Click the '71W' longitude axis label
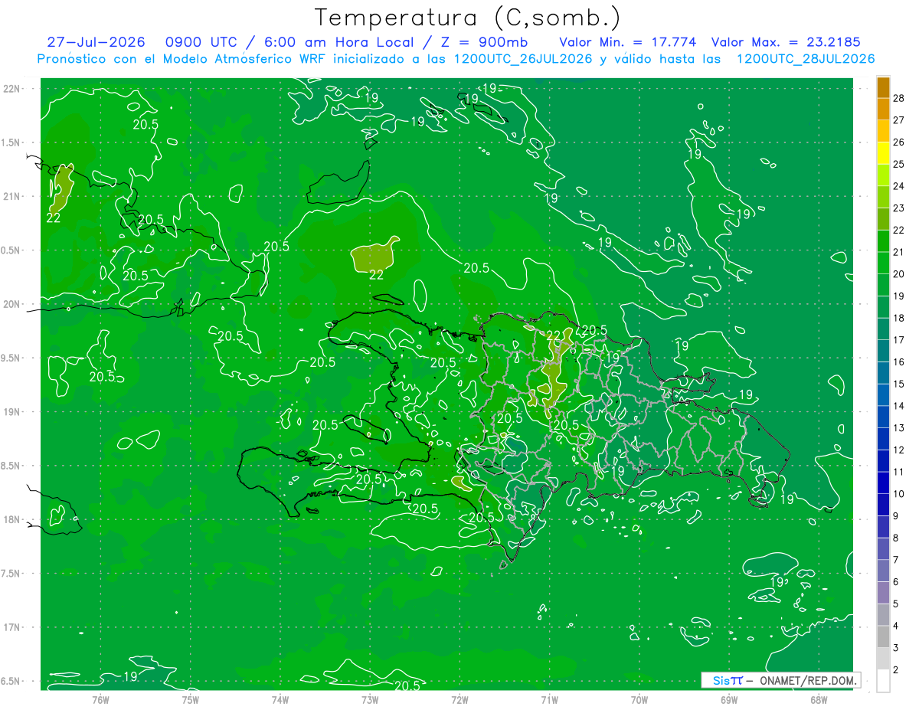The height and width of the screenshot is (710, 919). 549,700
